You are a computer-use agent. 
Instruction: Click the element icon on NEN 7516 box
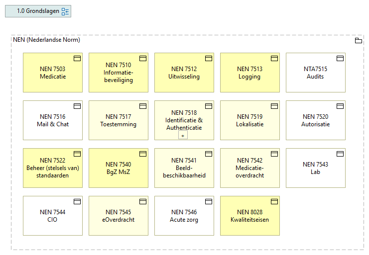pos(77,106)
